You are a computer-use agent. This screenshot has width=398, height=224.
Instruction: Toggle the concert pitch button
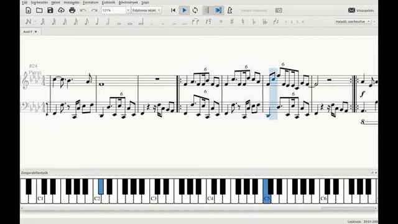point(254,11)
